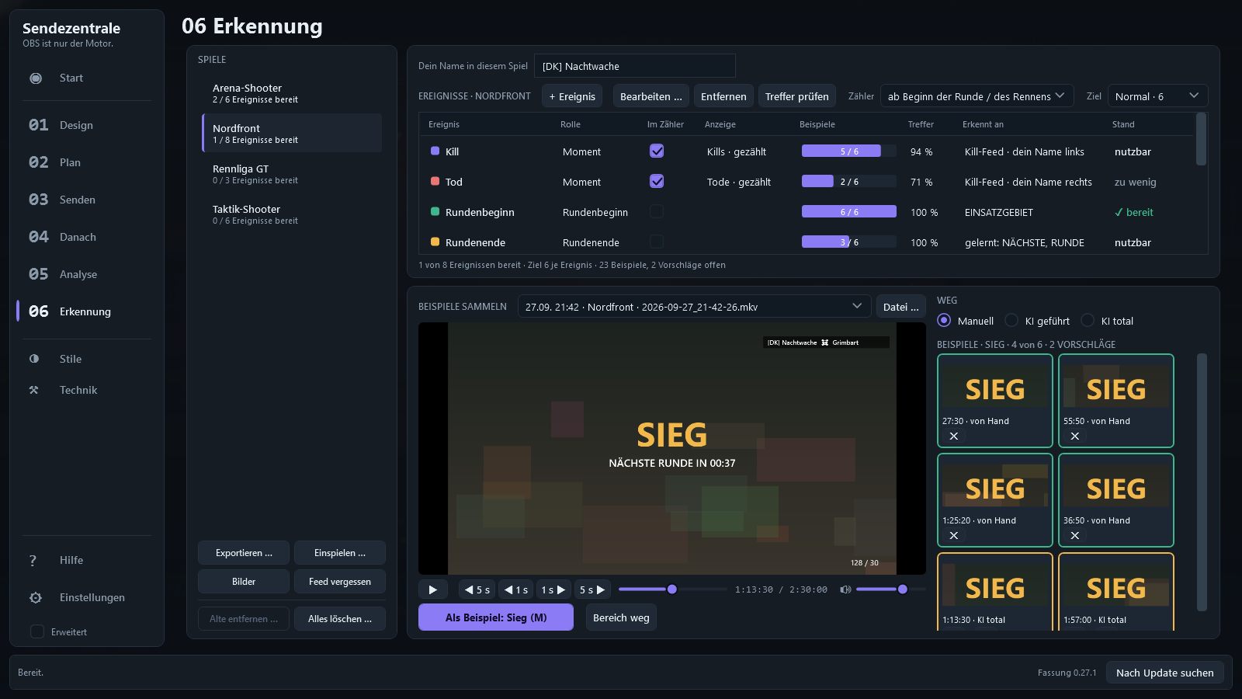Click the Hilfe question mark icon

pos(33,560)
